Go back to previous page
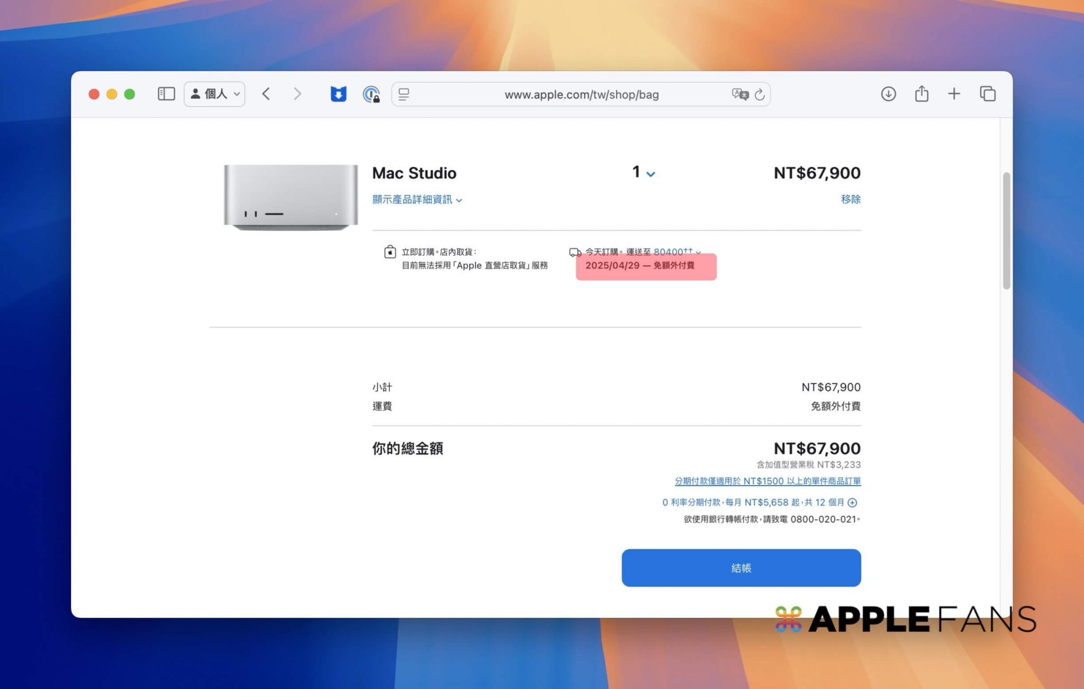The height and width of the screenshot is (689, 1084). tap(266, 94)
